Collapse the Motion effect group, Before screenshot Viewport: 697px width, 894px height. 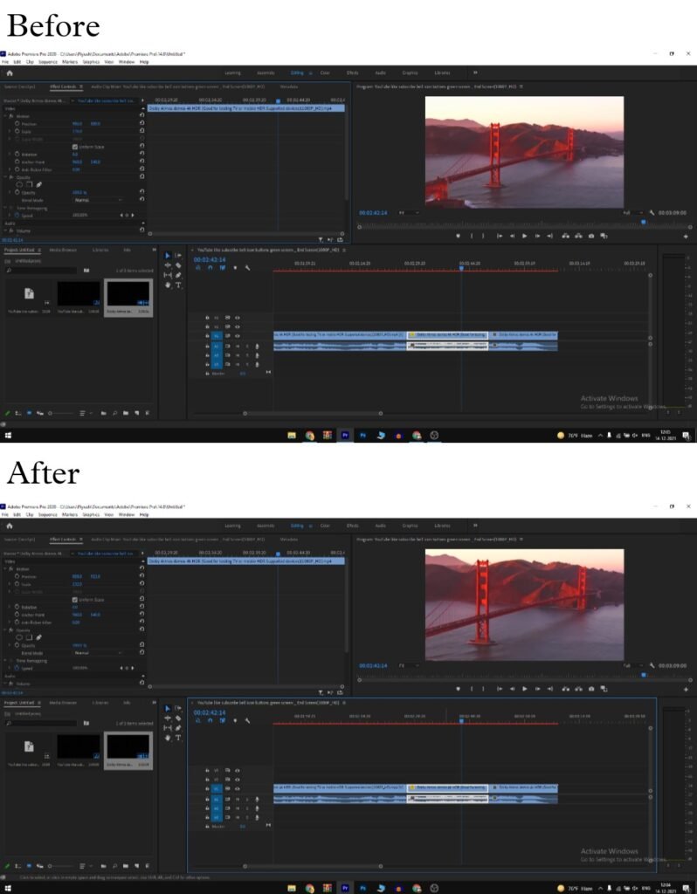tap(6, 116)
